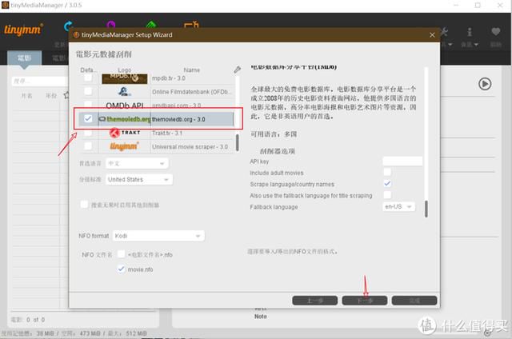The image size is (512, 339).
Task: Click the memory usage status text
Action: [74, 333]
